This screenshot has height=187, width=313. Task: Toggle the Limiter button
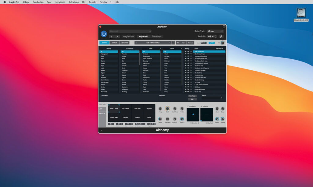pyautogui.click(x=212, y=43)
